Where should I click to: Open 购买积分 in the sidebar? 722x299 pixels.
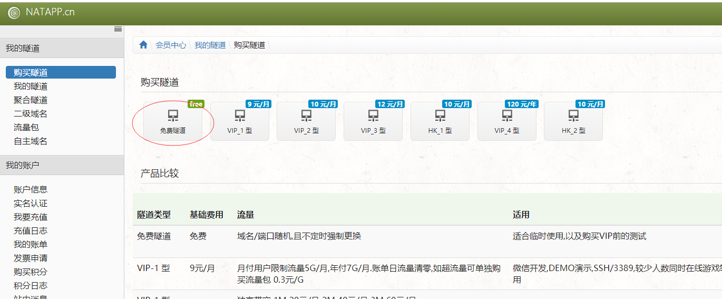coord(31,272)
